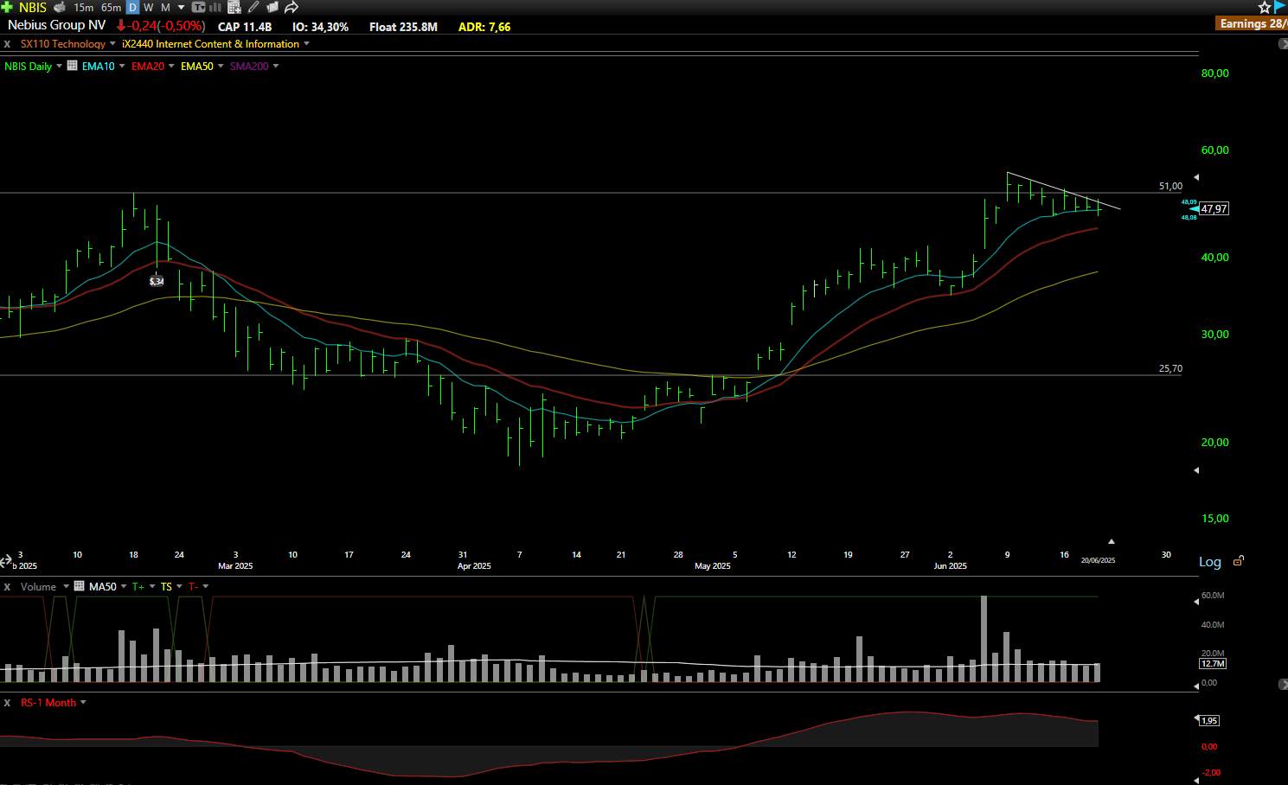1288x785 pixels.
Task: Click the 12.7M volume label
Action: tap(1213, 663)
